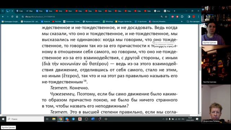Focus the address bar URL field
The height and width of the screenshot is (130, 231).
tap(91, 17)
